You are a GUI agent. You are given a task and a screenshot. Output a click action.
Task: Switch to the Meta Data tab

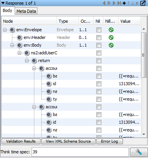coord(26,11)
